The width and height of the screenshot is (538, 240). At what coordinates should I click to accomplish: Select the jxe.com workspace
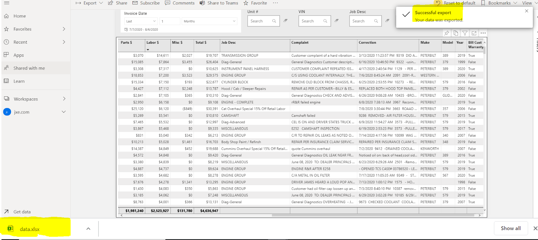[22, 112]
